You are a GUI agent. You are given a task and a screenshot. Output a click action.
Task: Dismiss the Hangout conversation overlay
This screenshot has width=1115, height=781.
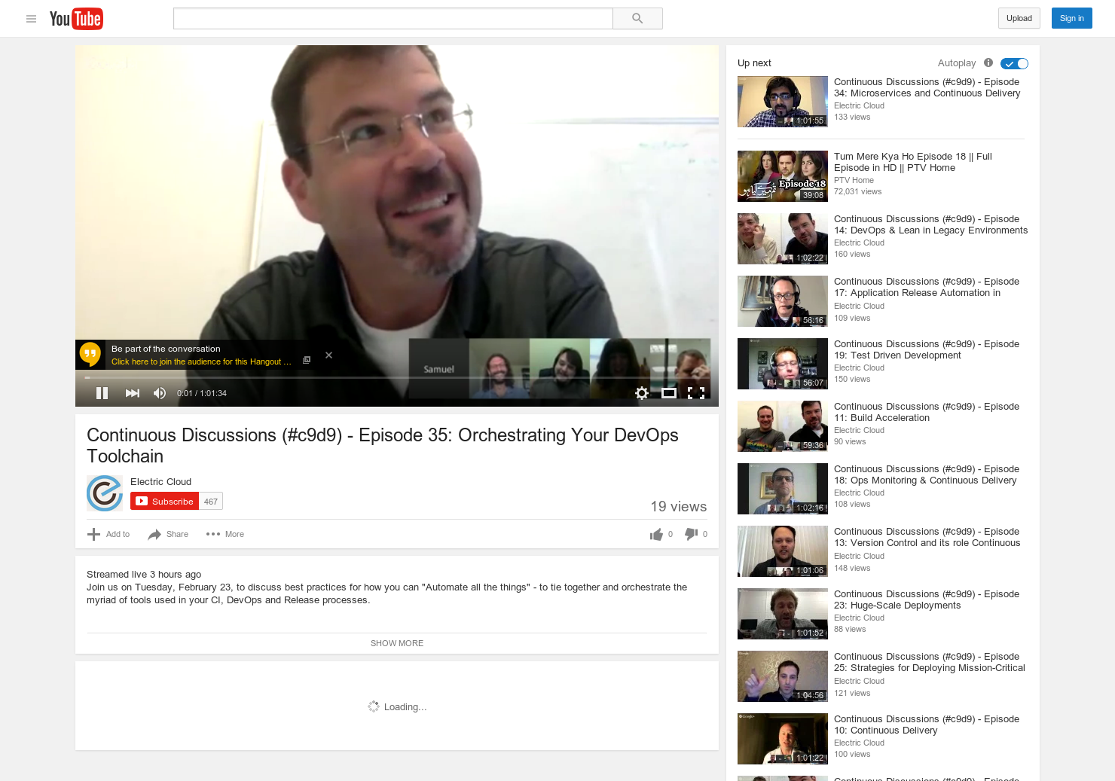click(328, 355)
